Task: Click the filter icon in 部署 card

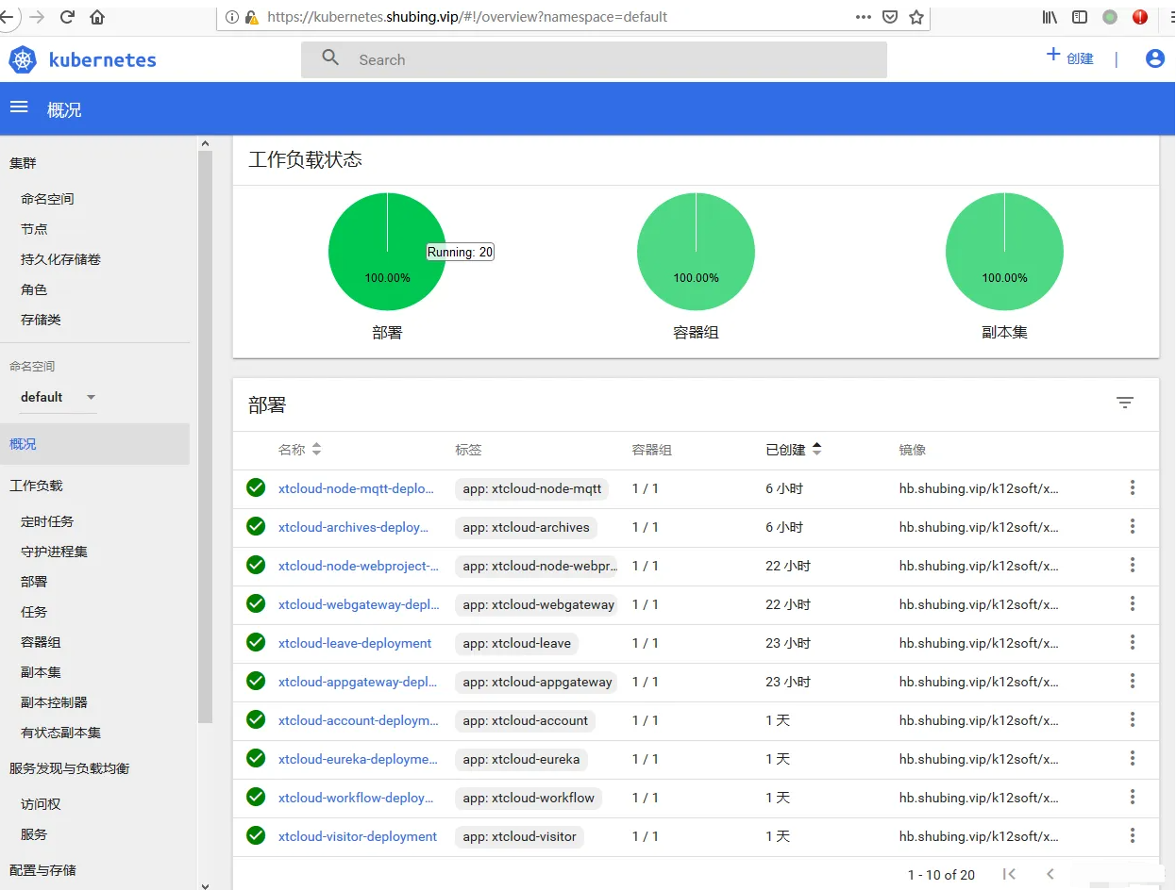Action: pyautogui.click(x=1124, y=403)
